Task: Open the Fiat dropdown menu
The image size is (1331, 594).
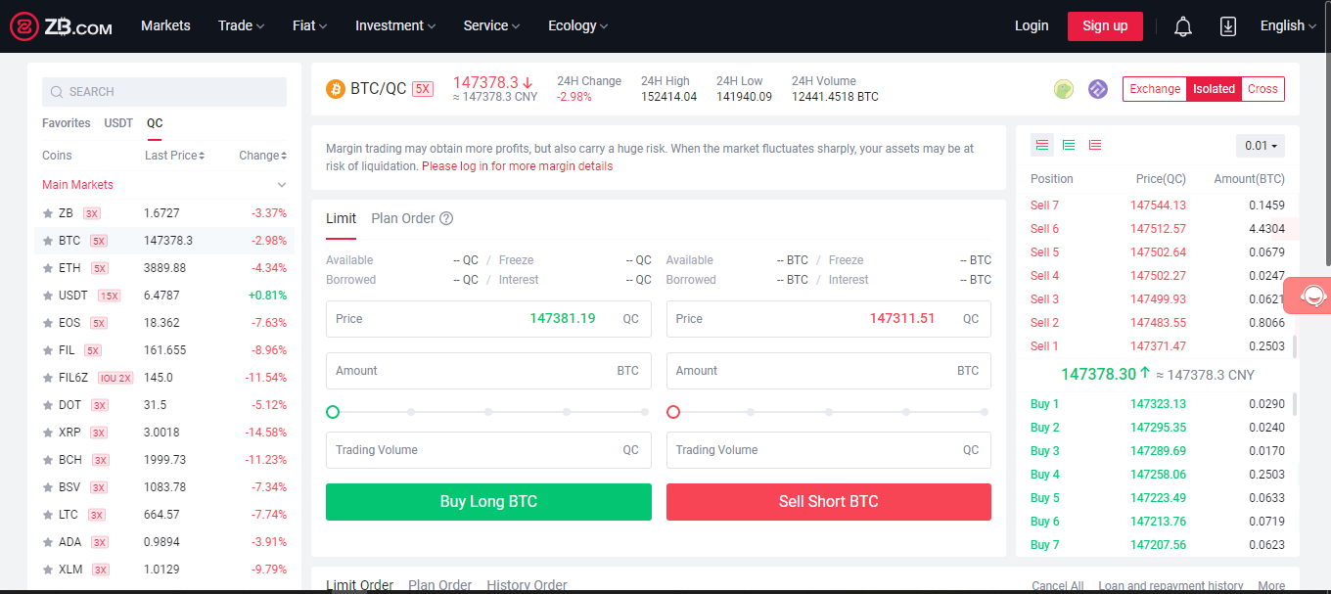Action: pos(309,26)
